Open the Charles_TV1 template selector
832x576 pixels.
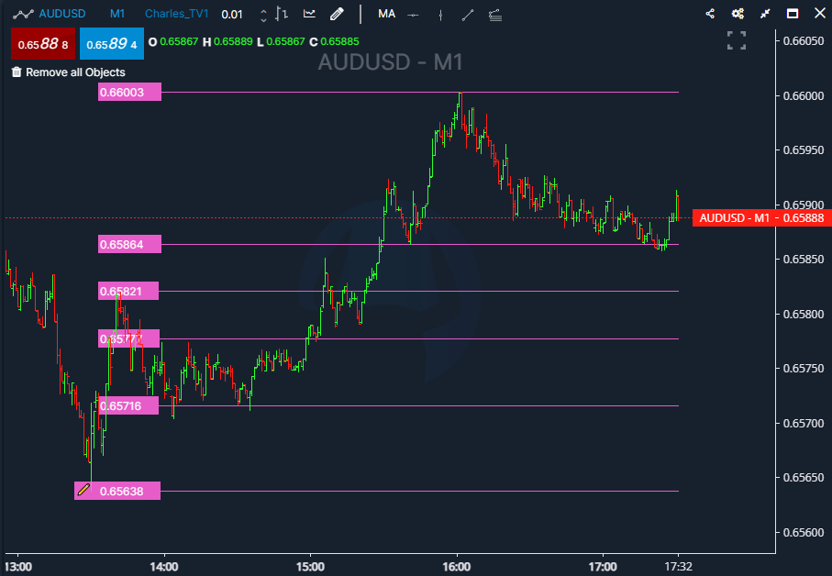177,14
